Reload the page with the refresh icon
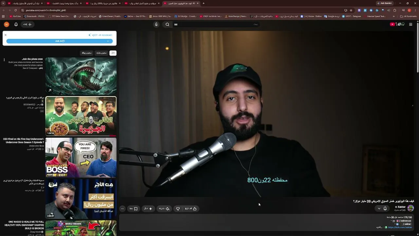The height and width of the screenshot is (236, 419). (15, 10)
